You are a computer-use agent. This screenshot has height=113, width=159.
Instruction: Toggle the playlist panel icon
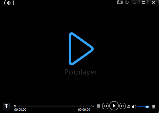pos(154,107)
